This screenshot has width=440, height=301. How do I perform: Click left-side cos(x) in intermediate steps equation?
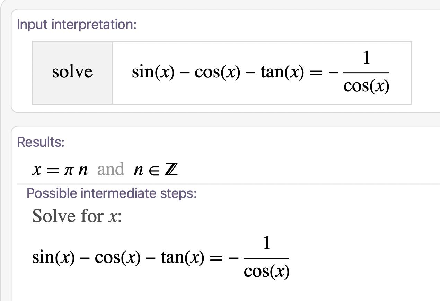(117, 257)
